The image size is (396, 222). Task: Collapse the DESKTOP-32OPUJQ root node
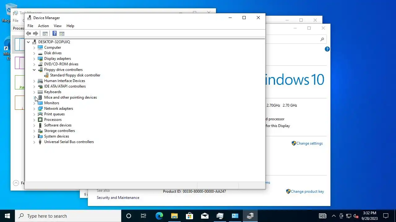coord(28,42)
